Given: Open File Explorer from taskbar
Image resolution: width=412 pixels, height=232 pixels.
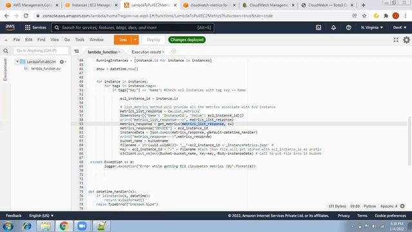Looking at the screenshot, I should [46, 226].
